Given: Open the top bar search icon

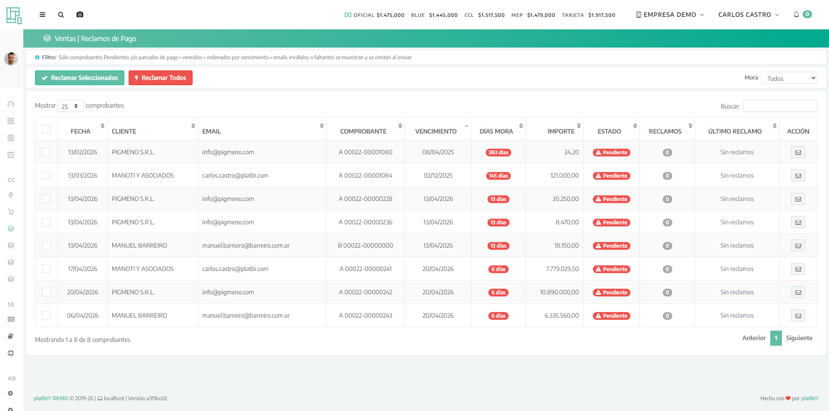Looking at the screenshot, I should (61, 15).
